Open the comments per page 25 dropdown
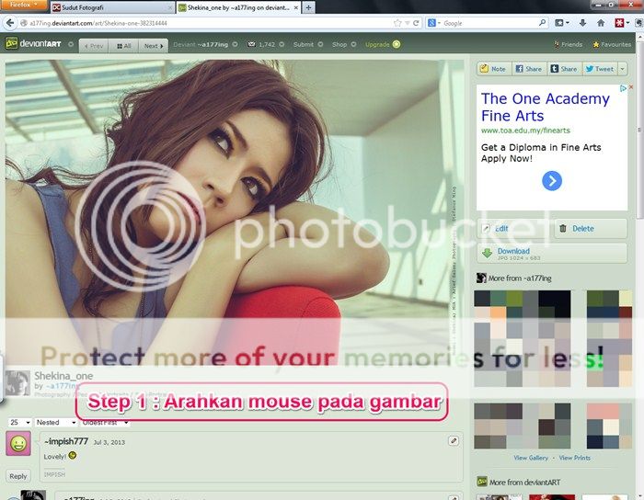Viewport: 644px width, 500px height. pyautogui.click(x=18, y=422)
